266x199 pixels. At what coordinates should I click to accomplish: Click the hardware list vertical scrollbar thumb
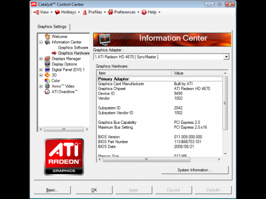tap(225, 103)
